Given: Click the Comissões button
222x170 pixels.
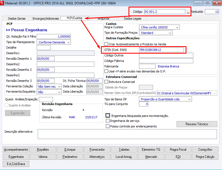Looking at the screenshot, I should tap(205, 150).
